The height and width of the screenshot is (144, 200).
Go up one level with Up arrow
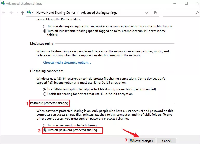click(23, 13)
